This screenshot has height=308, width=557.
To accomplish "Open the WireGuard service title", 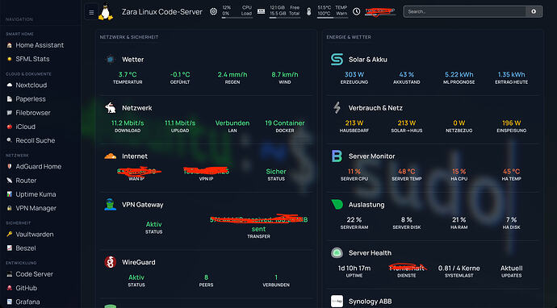I will click(139, 262).
